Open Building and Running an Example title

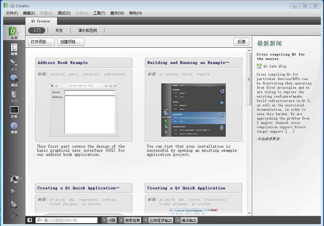[194, 63]
